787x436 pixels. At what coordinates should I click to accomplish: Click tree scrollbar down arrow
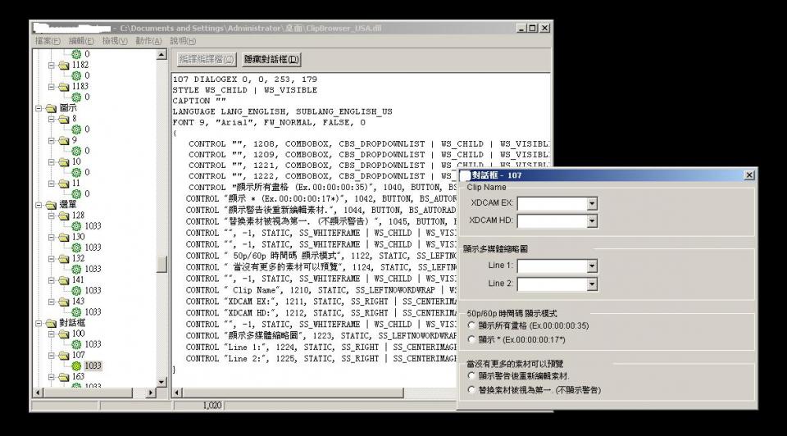[161, 382]
